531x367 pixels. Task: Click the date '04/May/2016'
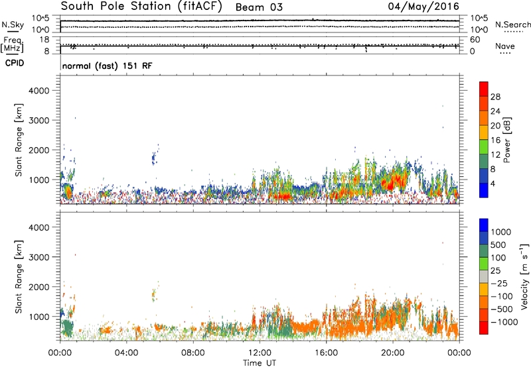point(423,7)
